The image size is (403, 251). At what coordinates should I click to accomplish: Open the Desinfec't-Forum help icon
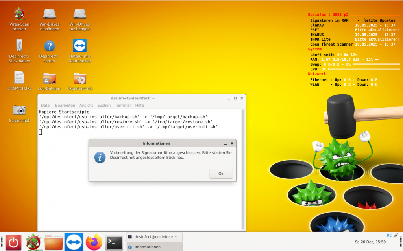point(49,46)
